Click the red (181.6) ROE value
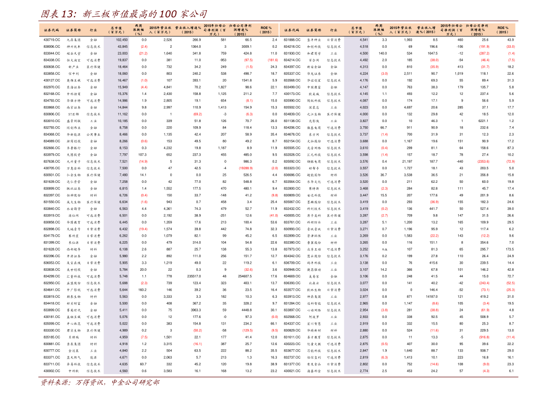 click(x=272, y=60)
